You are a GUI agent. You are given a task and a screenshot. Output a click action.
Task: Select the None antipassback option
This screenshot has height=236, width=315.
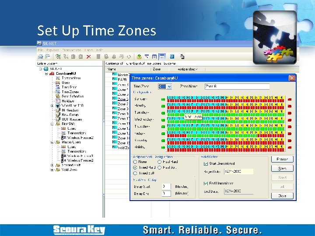tap(135, 162)
